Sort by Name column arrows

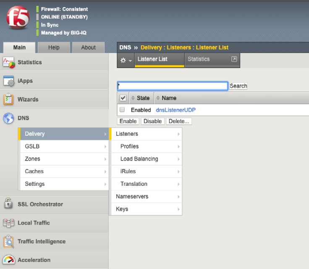click(158, 98)
